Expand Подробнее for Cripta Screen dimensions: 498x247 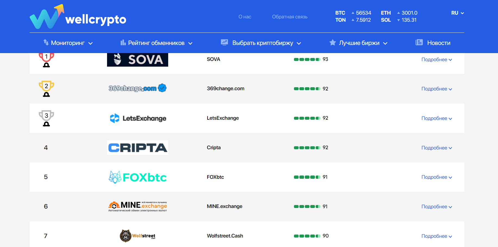(437, 148)
